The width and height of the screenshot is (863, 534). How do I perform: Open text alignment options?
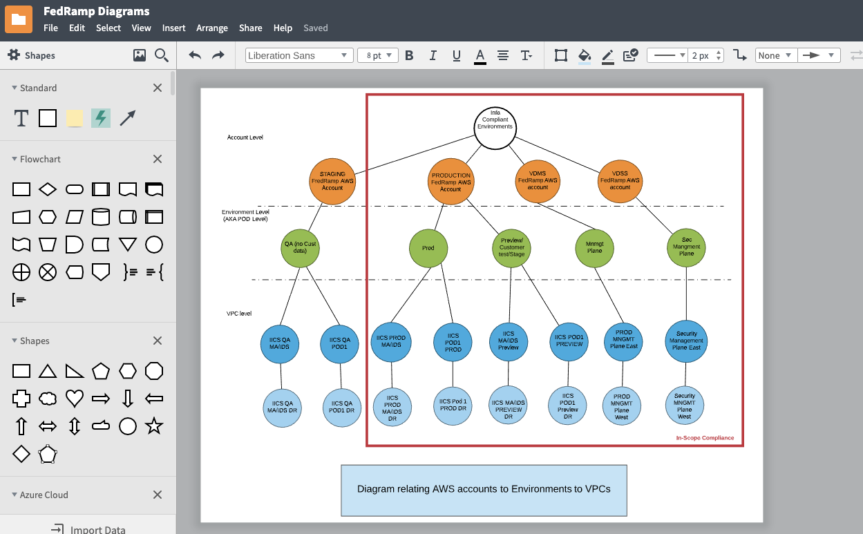503,55
